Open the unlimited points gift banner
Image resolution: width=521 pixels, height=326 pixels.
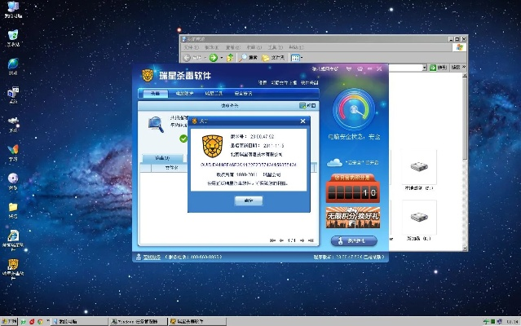(x=353, y=218)
